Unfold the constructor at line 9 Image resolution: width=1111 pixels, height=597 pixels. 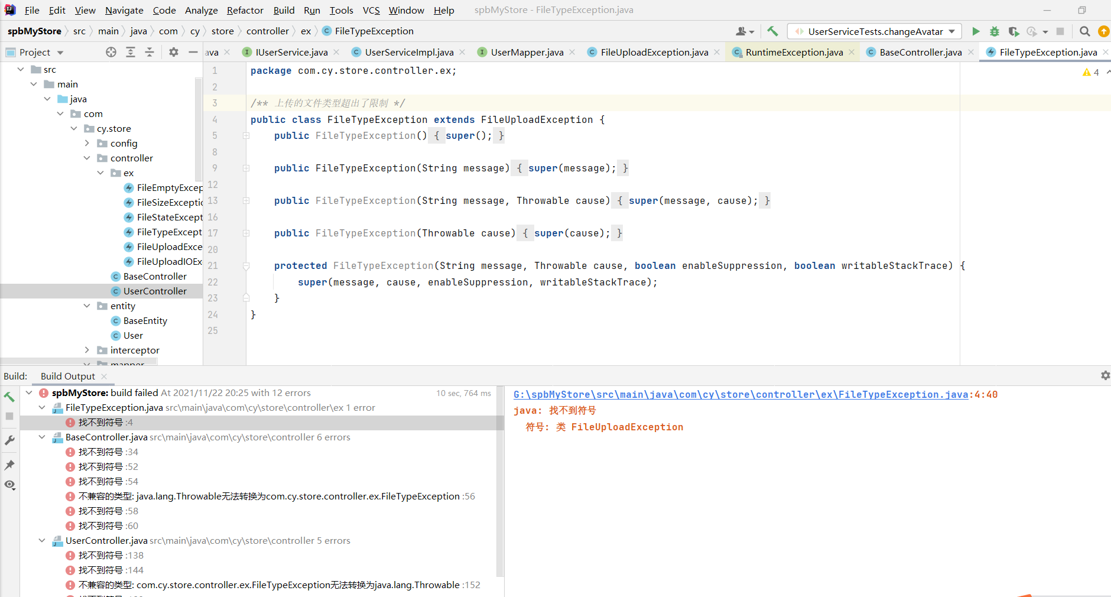pyautogui.click(x=246, y=168)
